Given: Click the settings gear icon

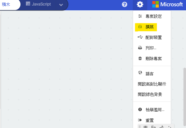Looking at the screenshot, I should 140,4.
